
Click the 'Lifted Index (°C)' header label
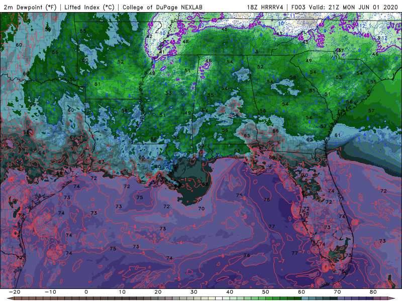pos(89,7)
